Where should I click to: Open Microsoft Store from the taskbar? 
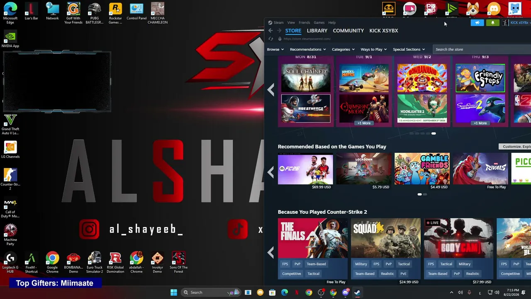click(x=272, y=292)
